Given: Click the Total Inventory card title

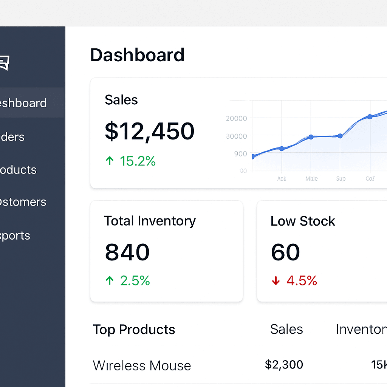Looking at the screenshot, I should coord(150,221).
